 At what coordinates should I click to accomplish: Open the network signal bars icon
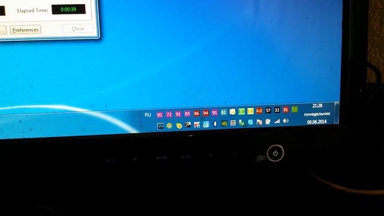click(277, 121)
